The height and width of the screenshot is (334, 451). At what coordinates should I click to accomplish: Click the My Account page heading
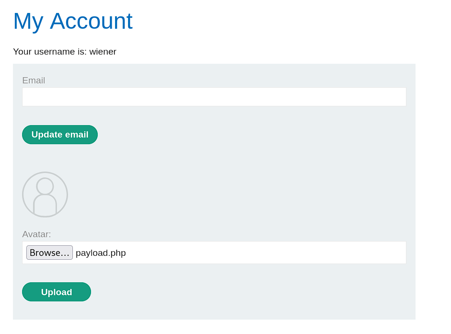pyautogui.click(x=73, y=21)
